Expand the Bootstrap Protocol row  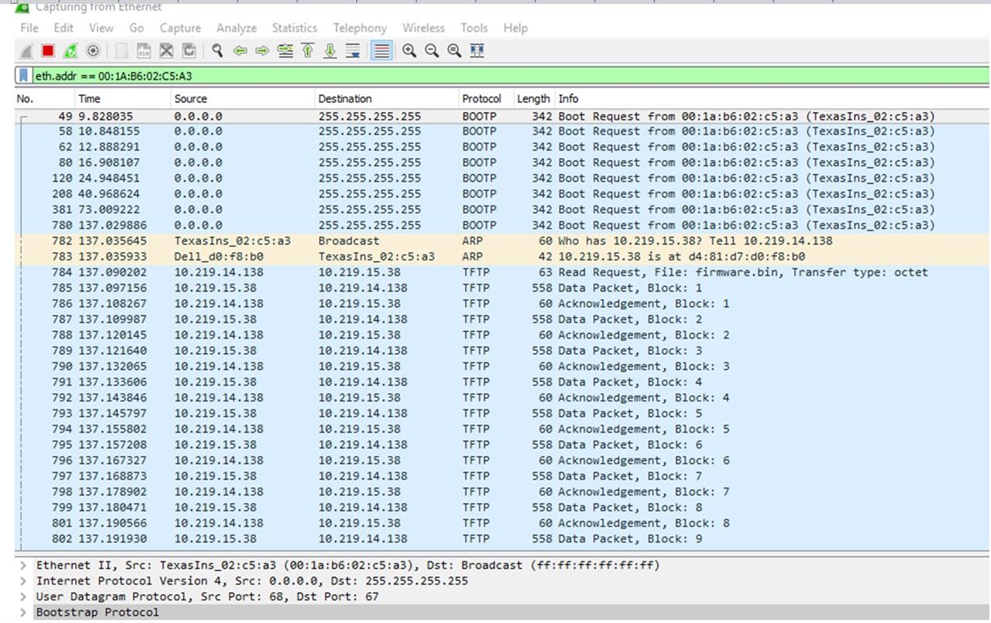[24, 613]
